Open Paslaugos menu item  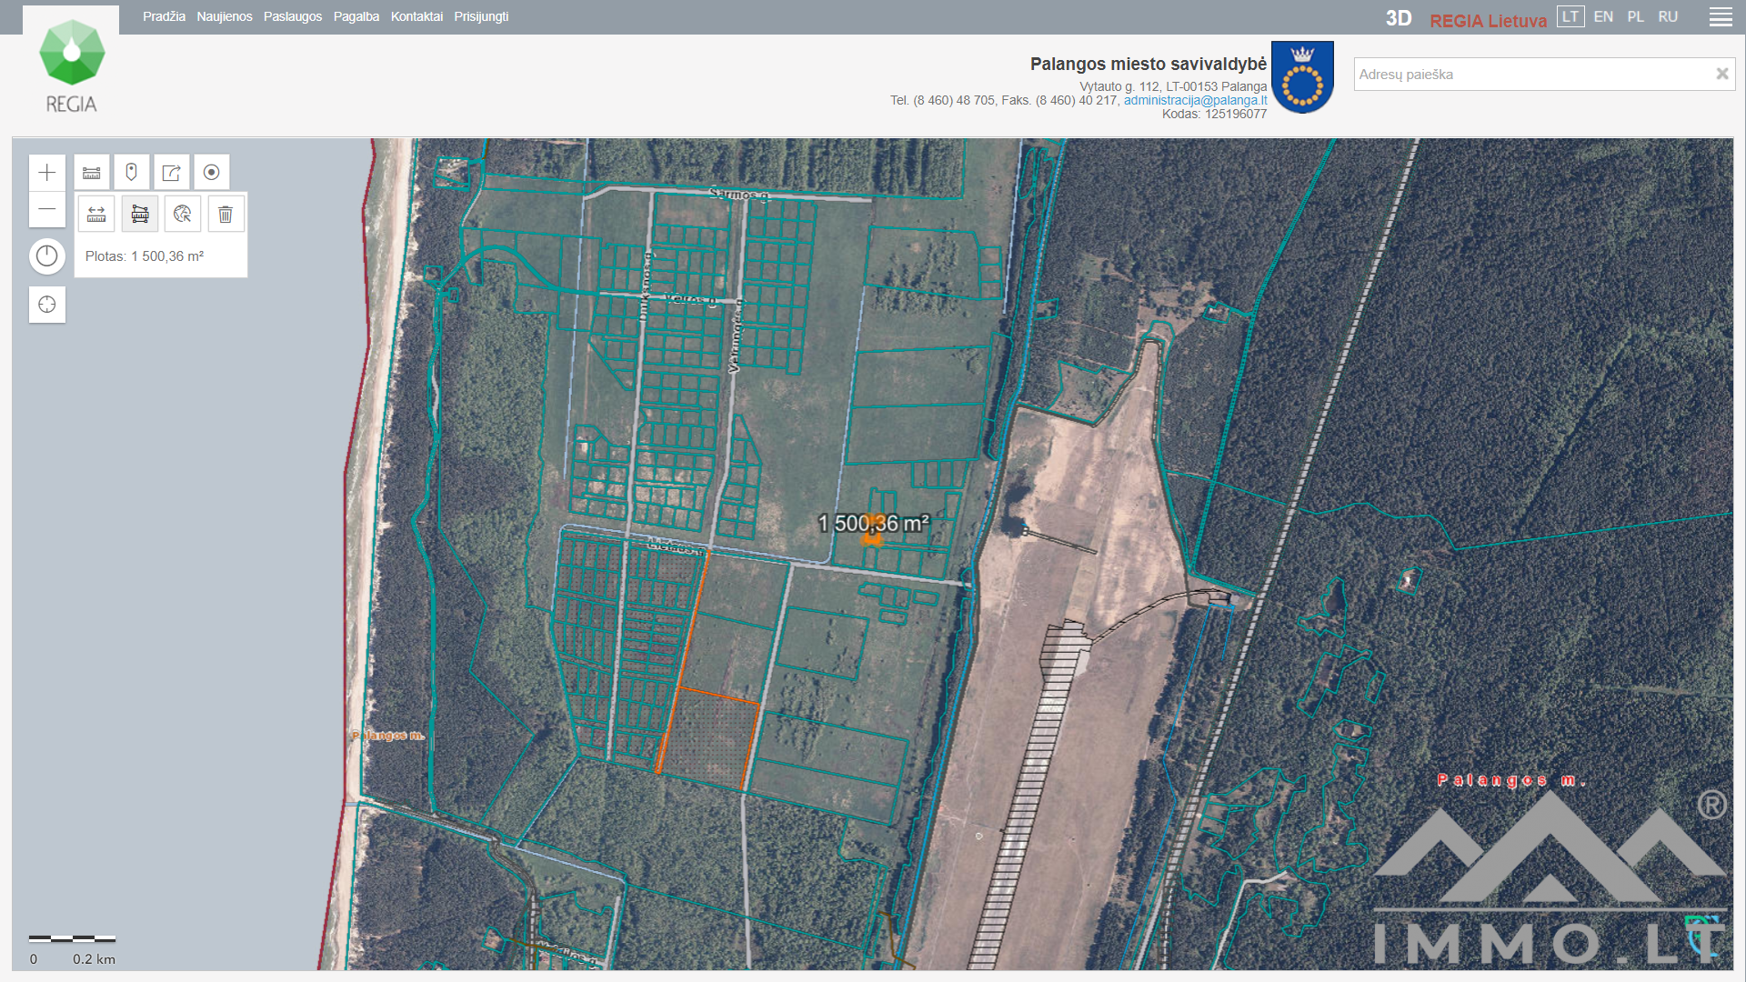[x=293, y=16]
